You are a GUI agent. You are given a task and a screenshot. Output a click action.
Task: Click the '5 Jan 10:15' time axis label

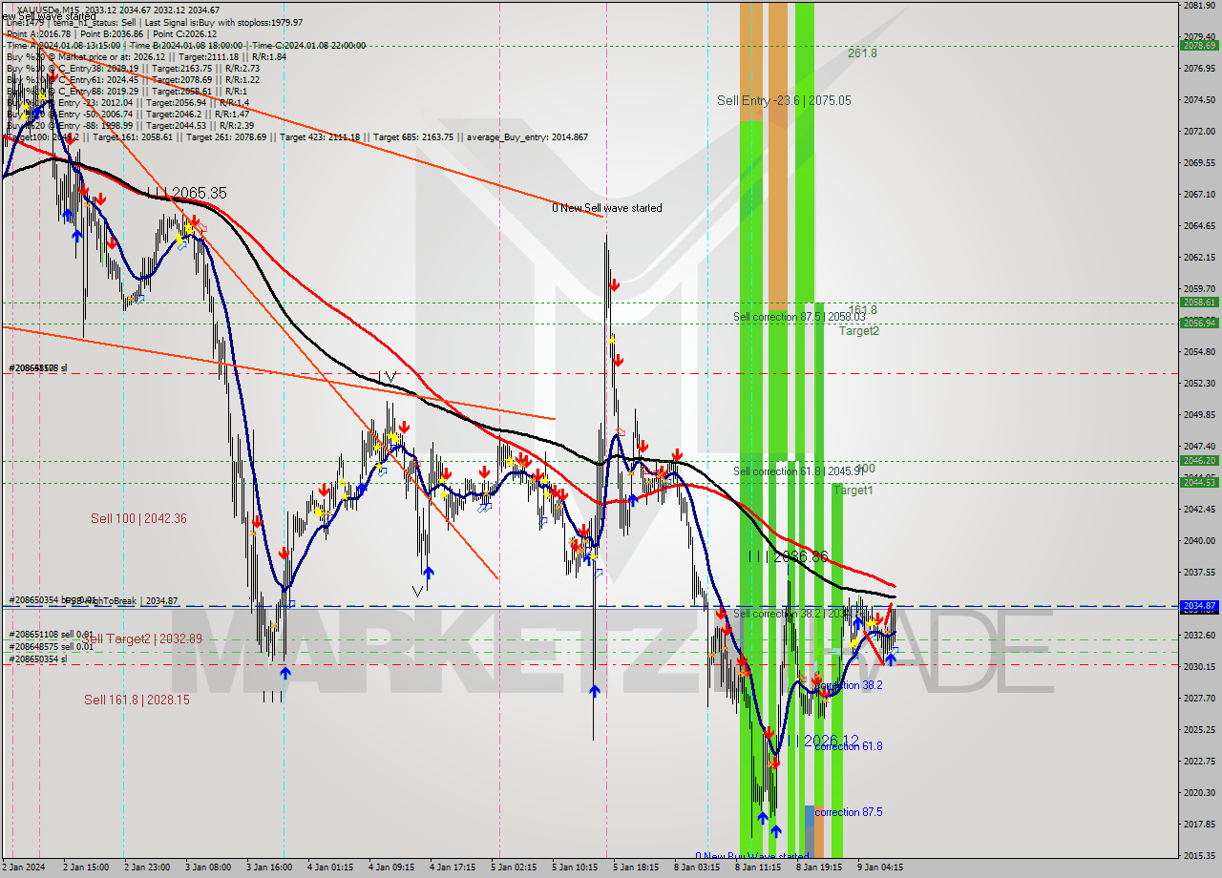[574, 868]
